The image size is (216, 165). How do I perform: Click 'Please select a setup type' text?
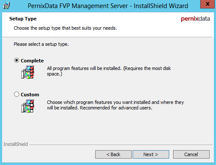[41, 44]
